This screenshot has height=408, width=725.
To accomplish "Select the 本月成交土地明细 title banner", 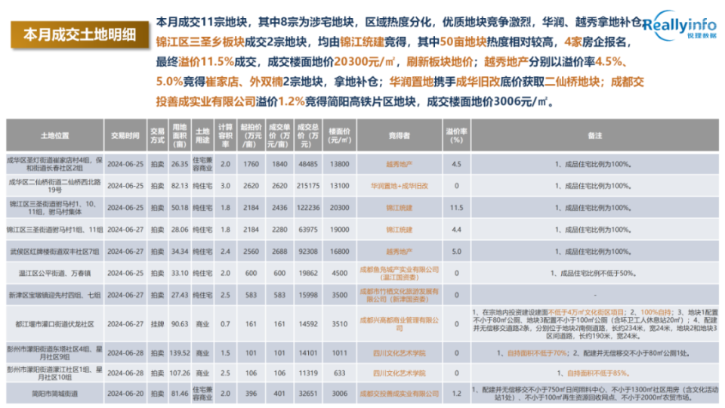I will pyautogui.click(x=80, y=35).
